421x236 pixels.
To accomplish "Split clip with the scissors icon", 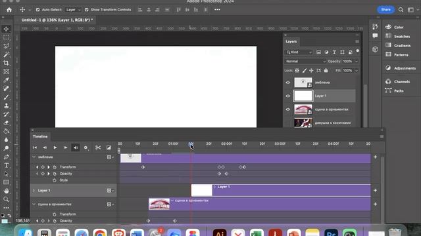I will click(x=98, y=147).
